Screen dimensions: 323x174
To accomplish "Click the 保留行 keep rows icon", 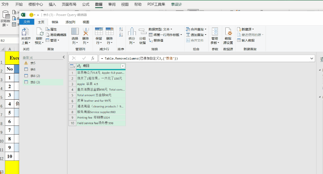I will tap(99, 31).
